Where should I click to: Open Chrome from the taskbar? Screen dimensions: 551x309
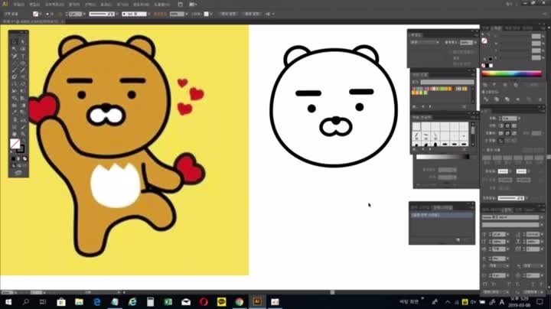coord(240,301)
